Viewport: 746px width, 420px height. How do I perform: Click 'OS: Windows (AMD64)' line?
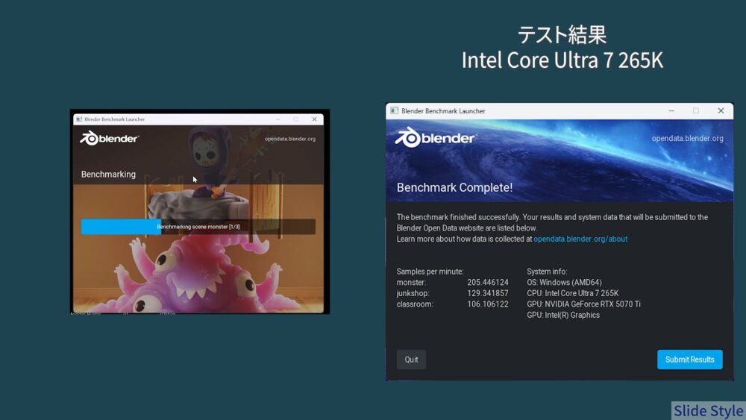click(564, 283)
